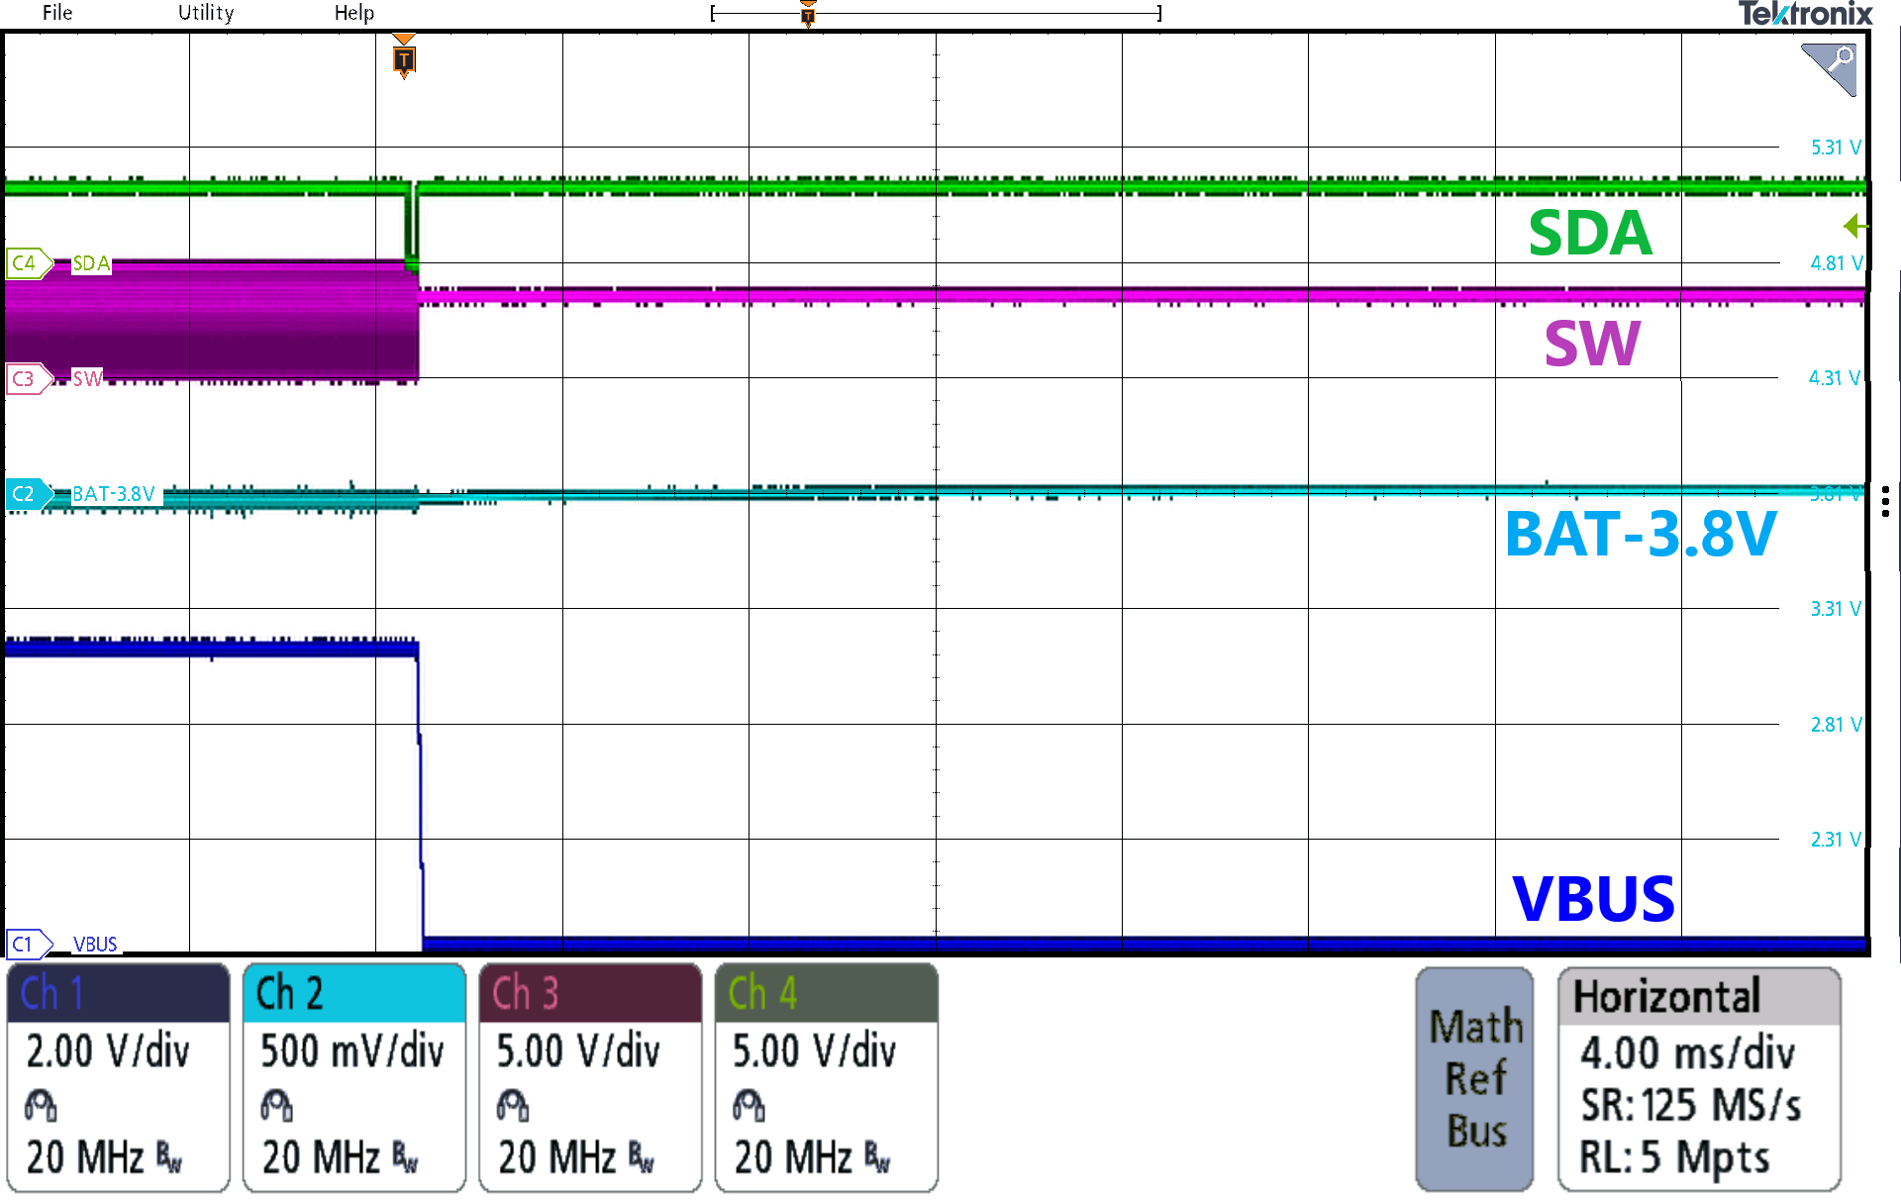Click the C3 SW channel arrow marker

[30, 378]
